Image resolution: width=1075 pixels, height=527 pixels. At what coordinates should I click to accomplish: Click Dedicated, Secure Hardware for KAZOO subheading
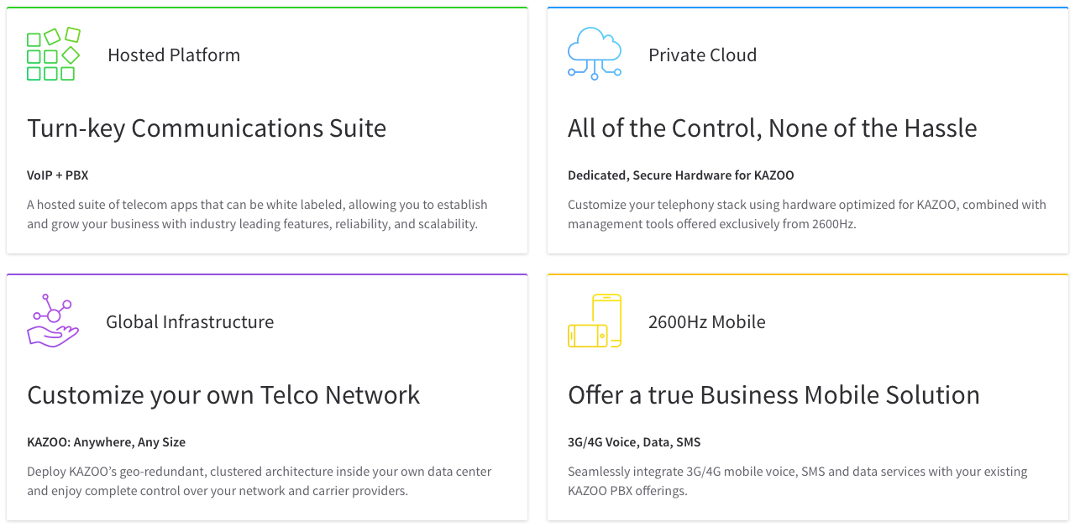(680, 175)
